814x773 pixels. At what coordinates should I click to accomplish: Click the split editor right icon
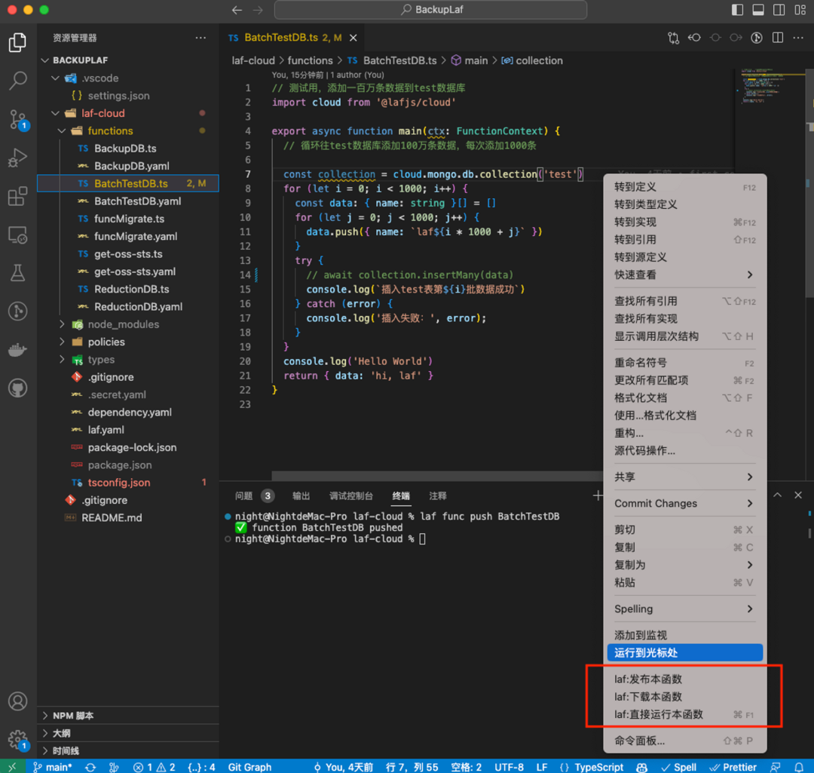[x=778, y=38]
